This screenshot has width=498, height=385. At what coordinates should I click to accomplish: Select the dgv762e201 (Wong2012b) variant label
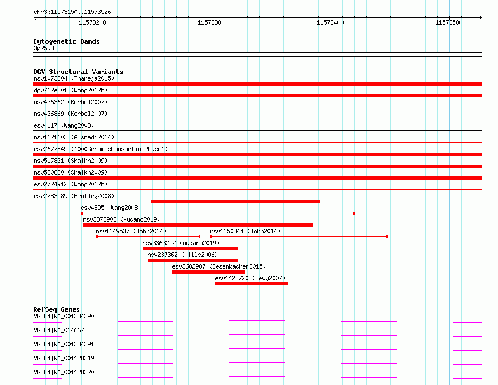click(71, 90)
